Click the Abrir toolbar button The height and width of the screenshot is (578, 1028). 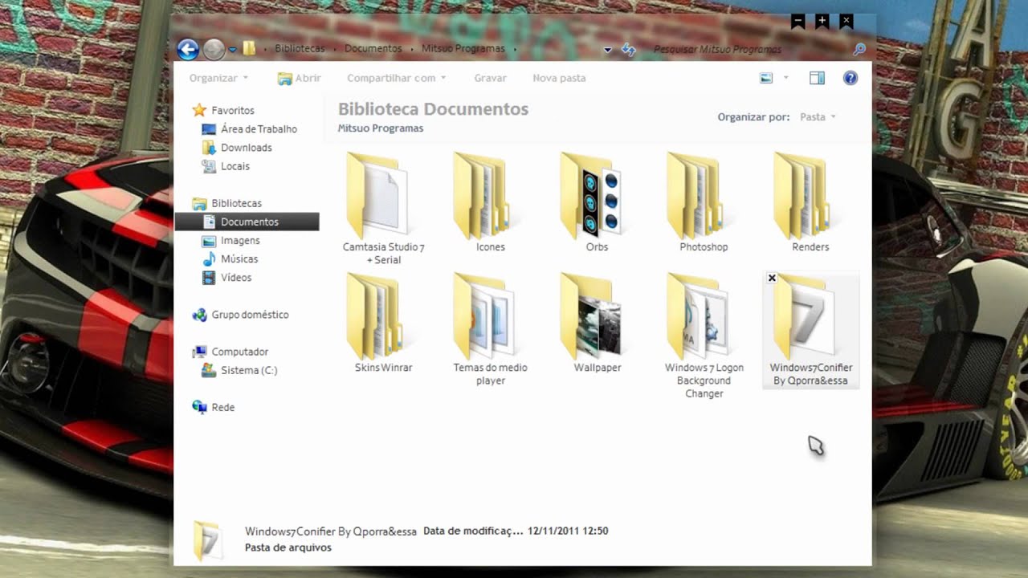tap(299, 78)
